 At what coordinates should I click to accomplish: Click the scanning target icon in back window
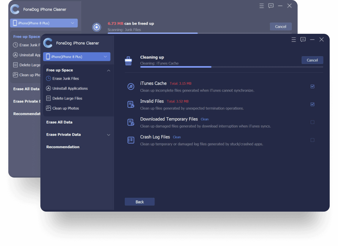click(97, 27)
